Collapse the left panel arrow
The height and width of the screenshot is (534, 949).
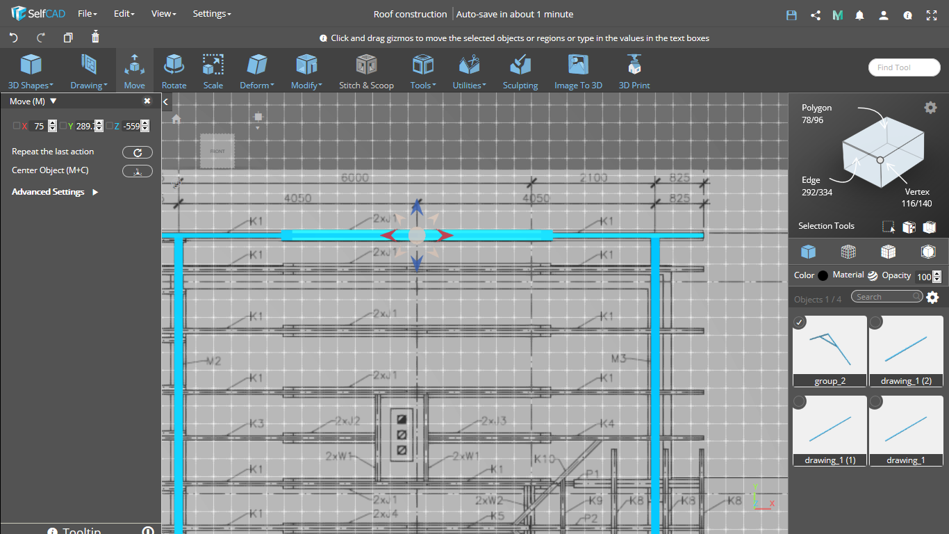[166, 102]
